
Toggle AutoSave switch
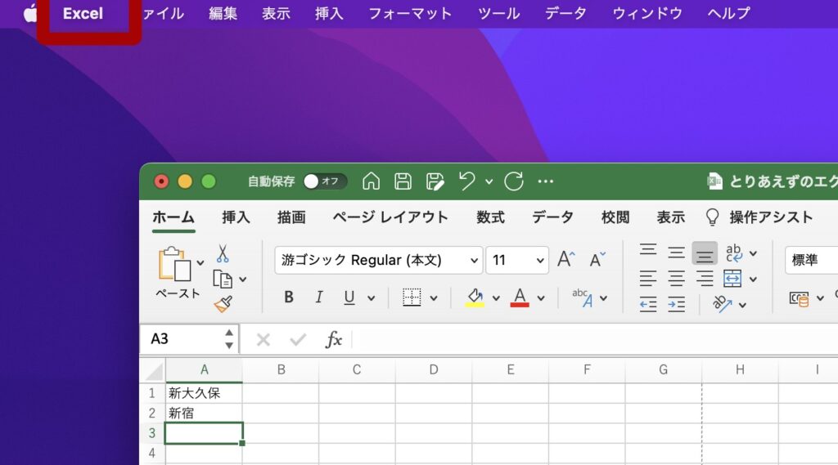[324, 181]
